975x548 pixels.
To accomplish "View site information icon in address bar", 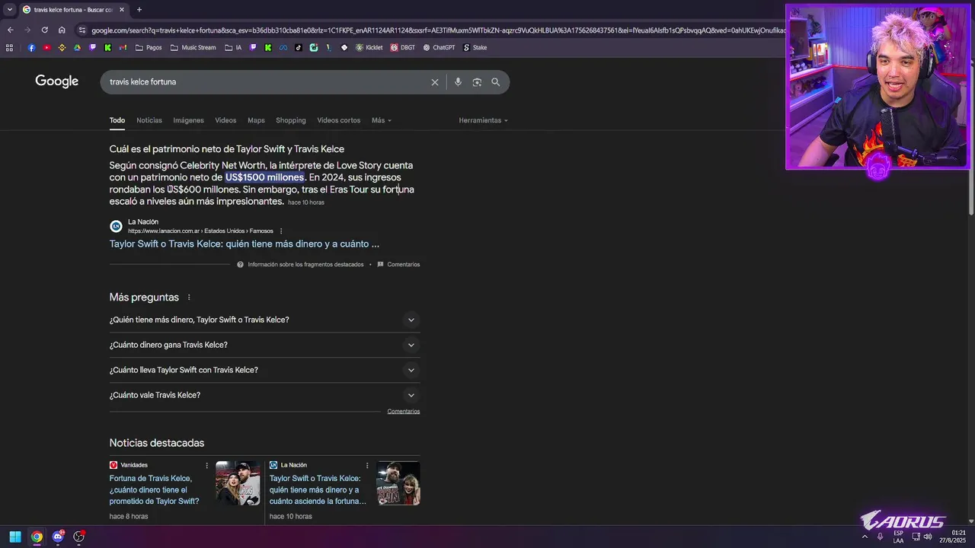I will pyautogui.click(x=82, y=30).
